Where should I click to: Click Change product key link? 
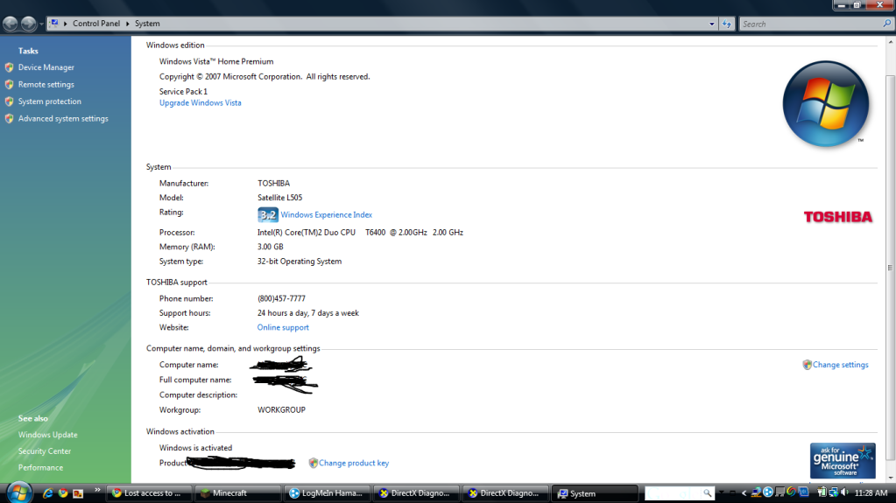tap(354, 463)
